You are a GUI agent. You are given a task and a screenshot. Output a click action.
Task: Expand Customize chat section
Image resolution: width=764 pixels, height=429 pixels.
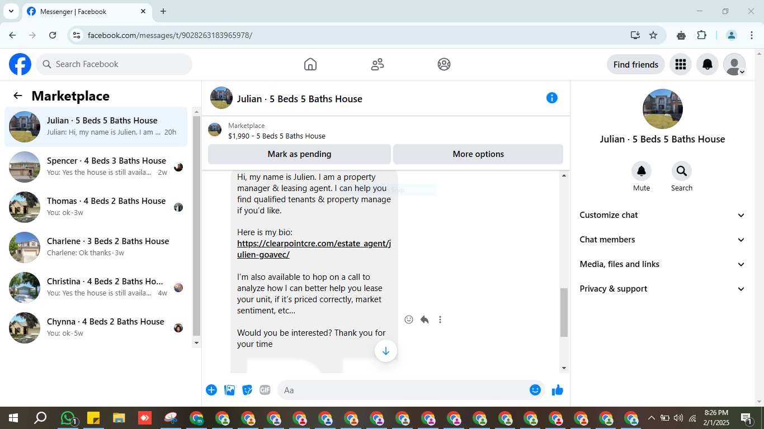tap(663, 215)
